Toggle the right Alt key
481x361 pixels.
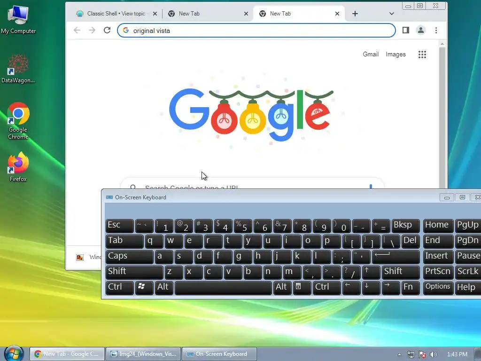[282, 288]
